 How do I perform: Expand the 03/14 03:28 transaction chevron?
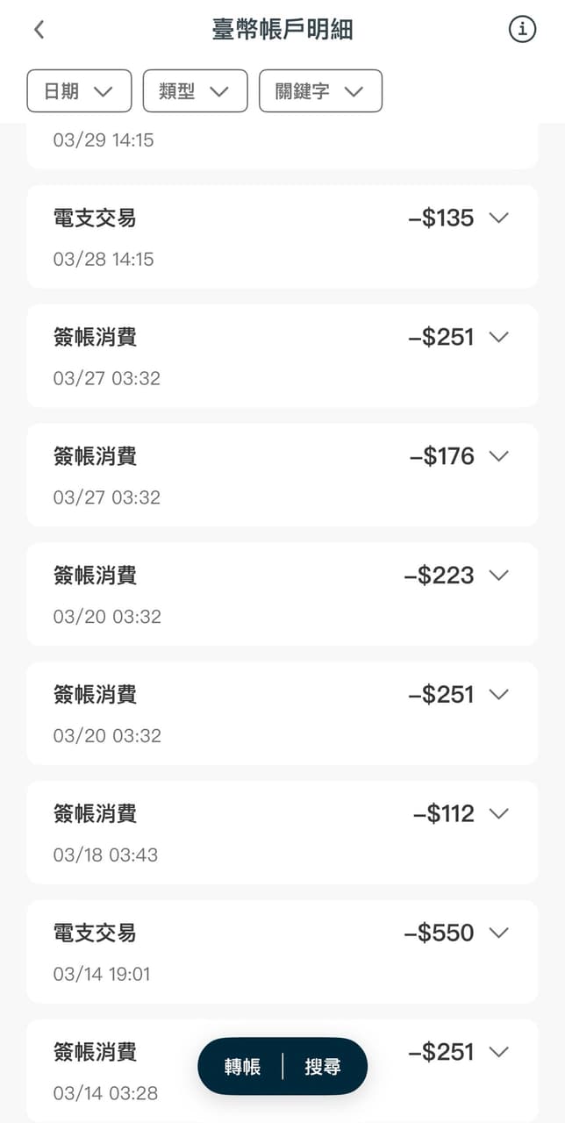(x=499, y=1051)
